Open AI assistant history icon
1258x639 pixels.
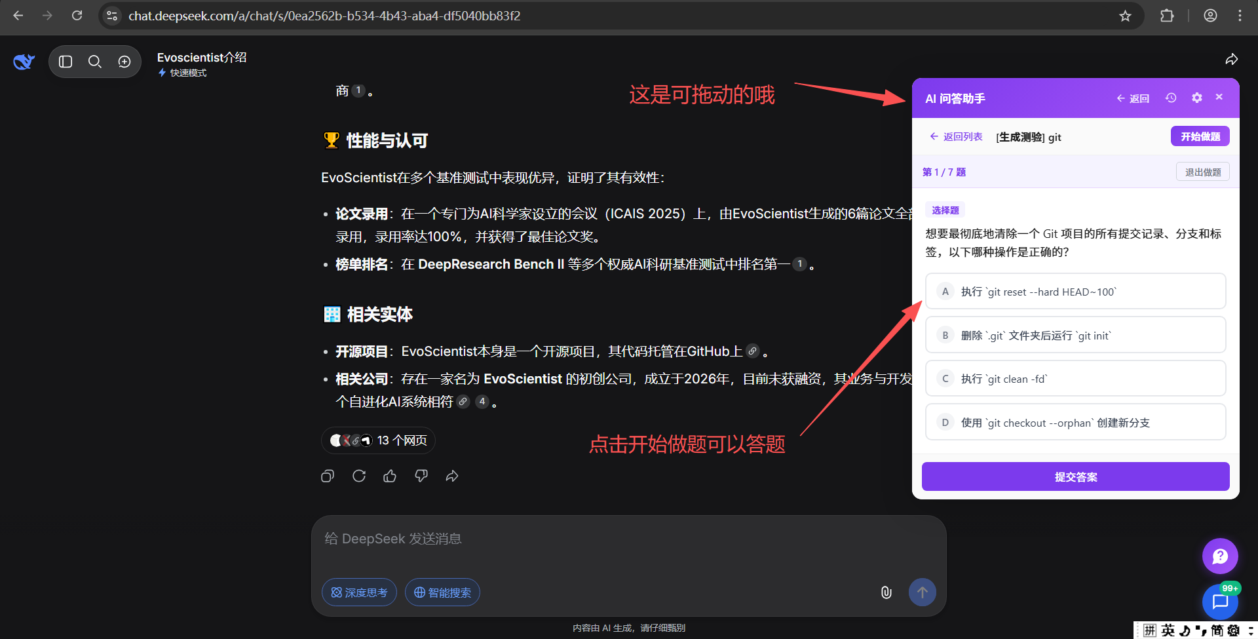point(1171,98)
